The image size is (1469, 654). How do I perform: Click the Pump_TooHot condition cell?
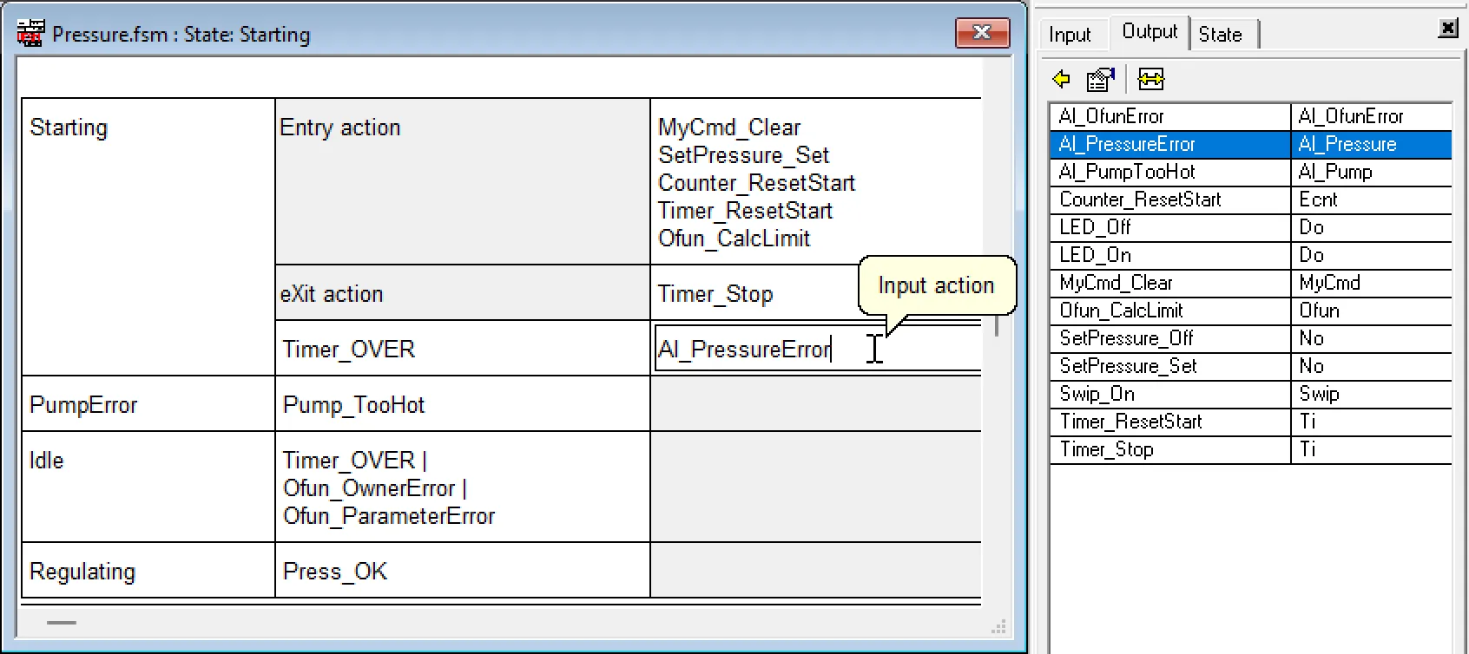pos(463,404)
